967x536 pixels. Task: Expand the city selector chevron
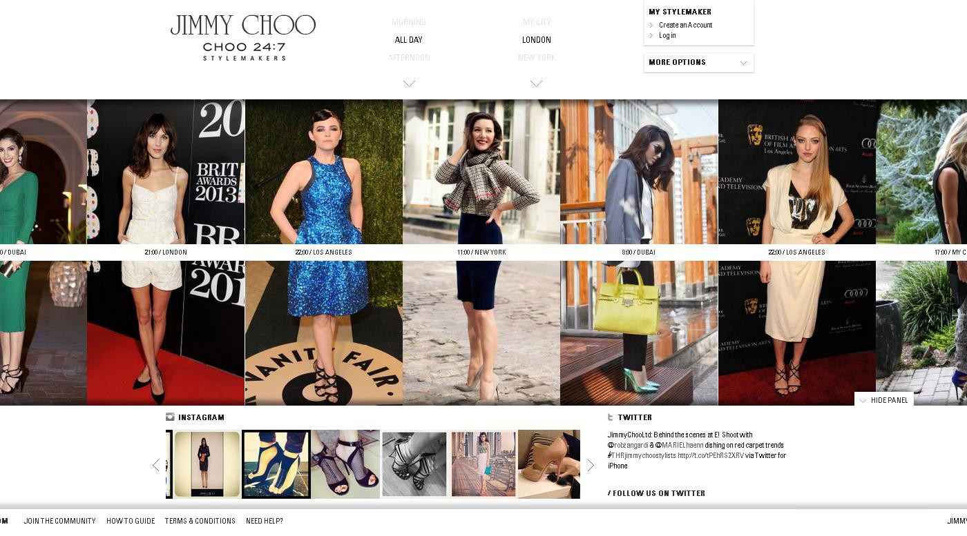(536, 83)
